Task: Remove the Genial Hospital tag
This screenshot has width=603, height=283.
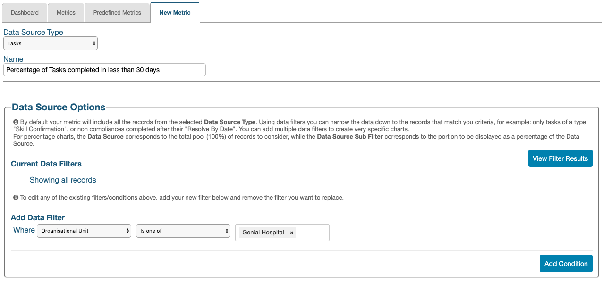Action: tap(292, 233)
